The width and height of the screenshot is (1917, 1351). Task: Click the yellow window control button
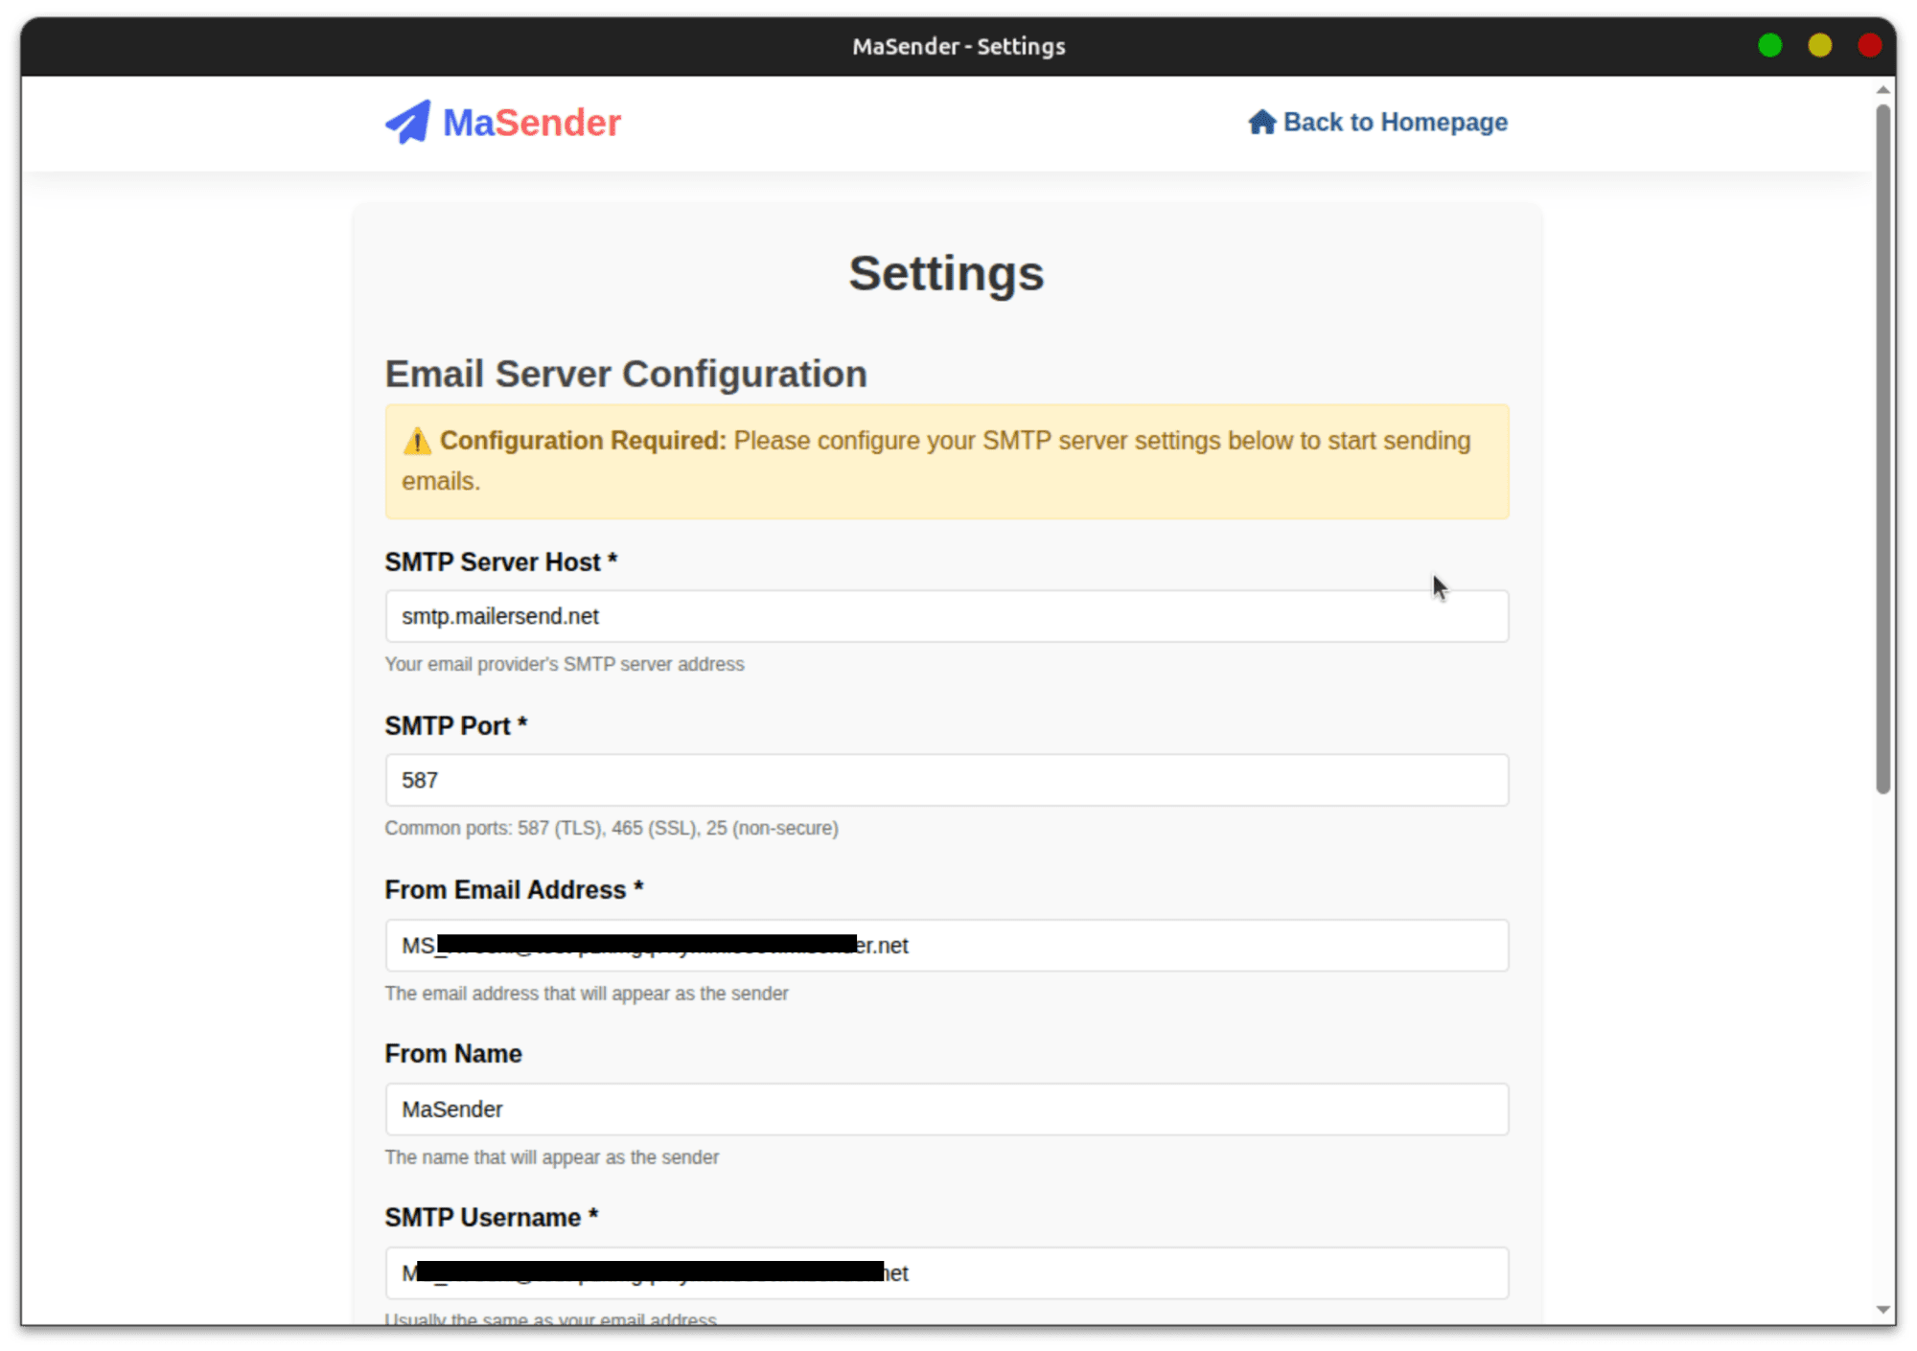[1820, 45]
